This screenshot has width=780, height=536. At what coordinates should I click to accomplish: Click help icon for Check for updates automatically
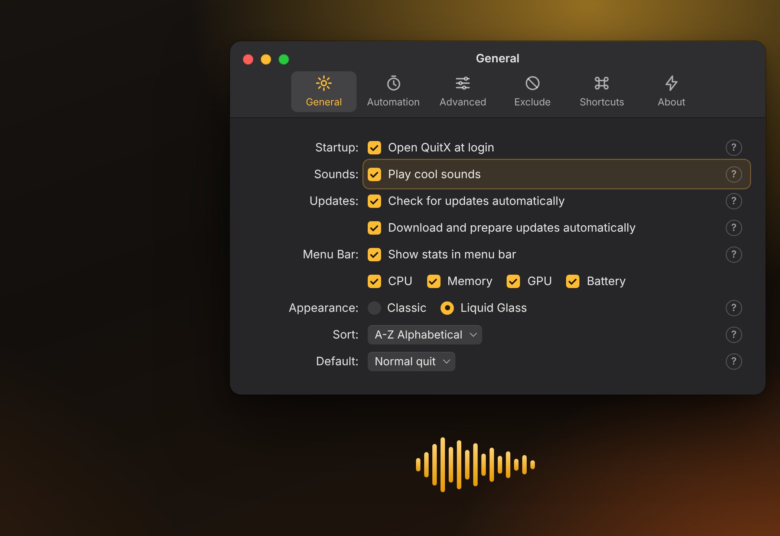(734, 201)
